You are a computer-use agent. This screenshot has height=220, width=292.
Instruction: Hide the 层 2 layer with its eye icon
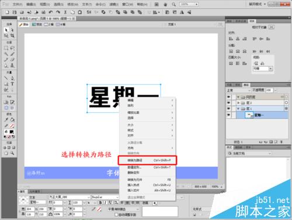[228, 102]
